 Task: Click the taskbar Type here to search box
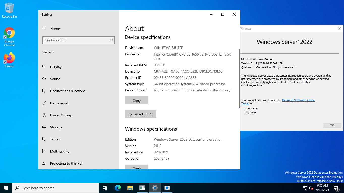[x=55, y=188]
